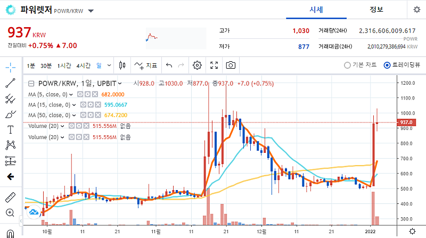Select the crosshair cursor tool
This screenshot has height=238, width=426.
[10, 67]
